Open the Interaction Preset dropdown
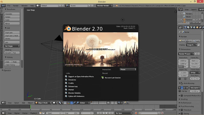Screen dimensions: 204x115 point(128,70)
